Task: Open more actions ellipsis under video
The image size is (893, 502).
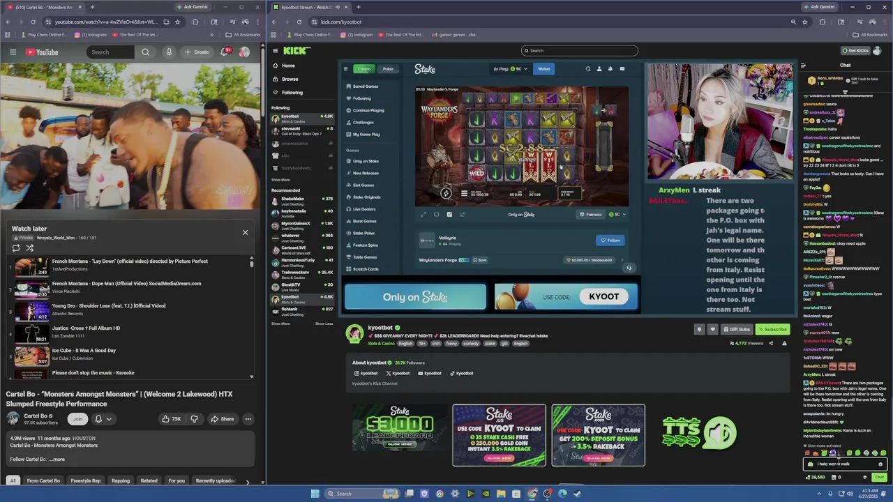Action: [x=248, y=419]
